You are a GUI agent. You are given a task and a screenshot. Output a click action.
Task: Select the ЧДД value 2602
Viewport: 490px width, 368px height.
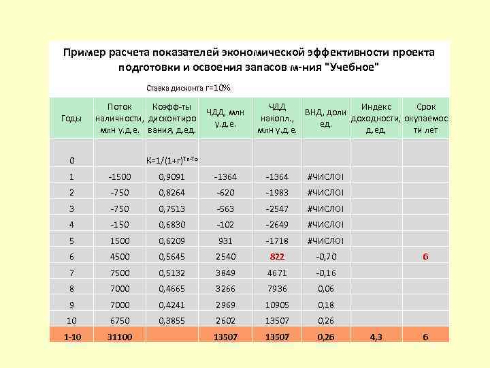[226, 321]
